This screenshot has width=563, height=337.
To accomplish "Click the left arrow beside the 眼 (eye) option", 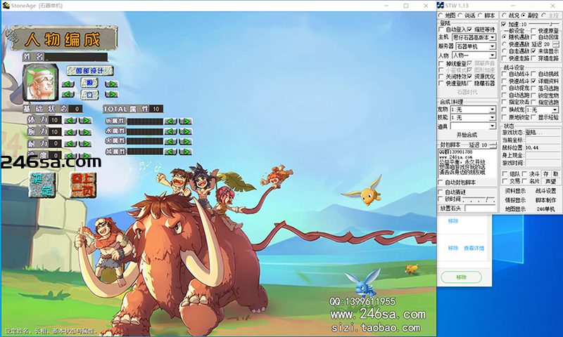I will point(68,84).
